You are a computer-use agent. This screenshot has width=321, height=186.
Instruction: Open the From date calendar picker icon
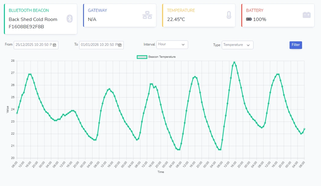point(54,45)
